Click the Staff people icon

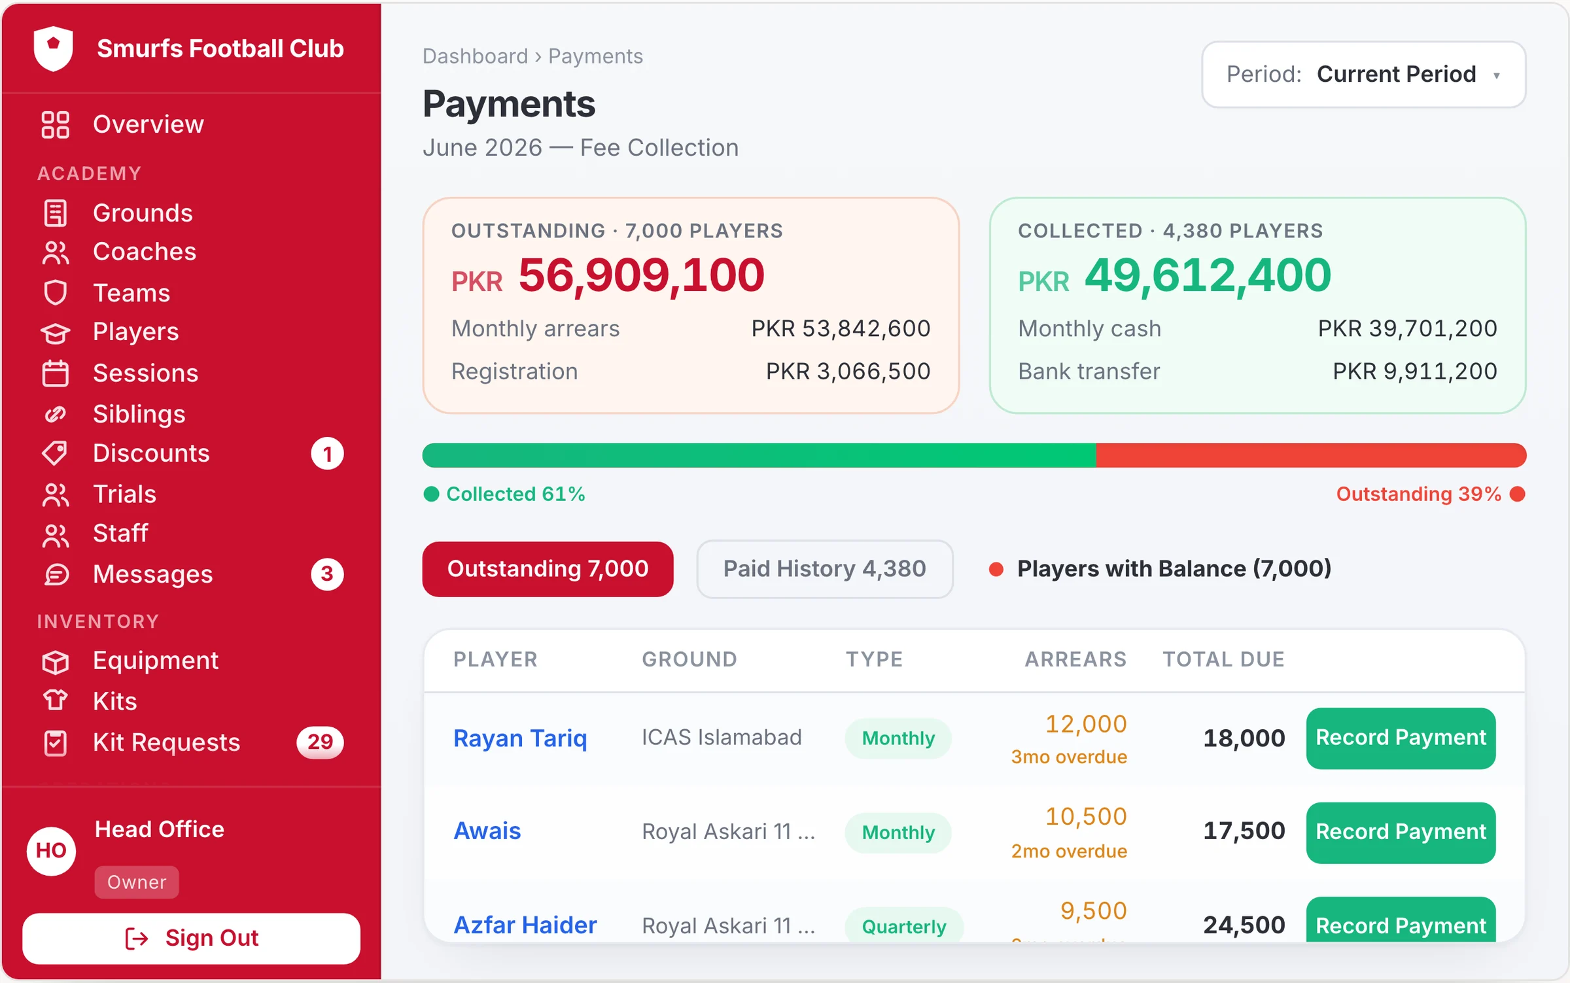click(x=55, y=535)
